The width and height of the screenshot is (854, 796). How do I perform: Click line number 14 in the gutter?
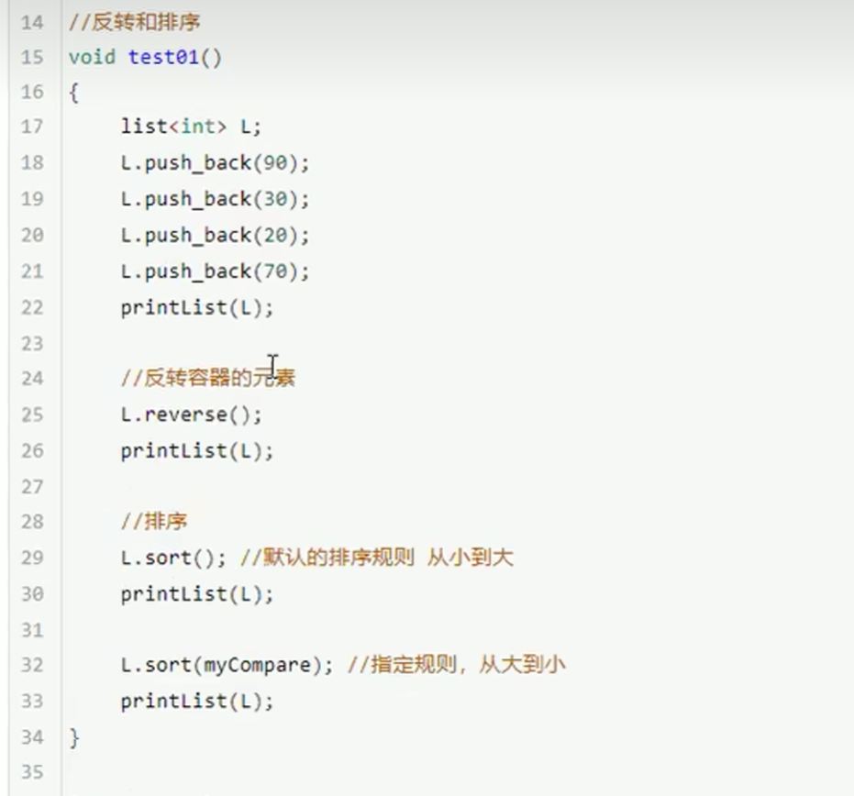[x=32, y=22]
